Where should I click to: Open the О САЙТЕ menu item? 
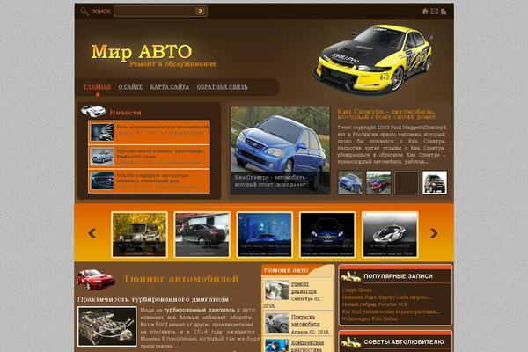click(x=130, y=87)
